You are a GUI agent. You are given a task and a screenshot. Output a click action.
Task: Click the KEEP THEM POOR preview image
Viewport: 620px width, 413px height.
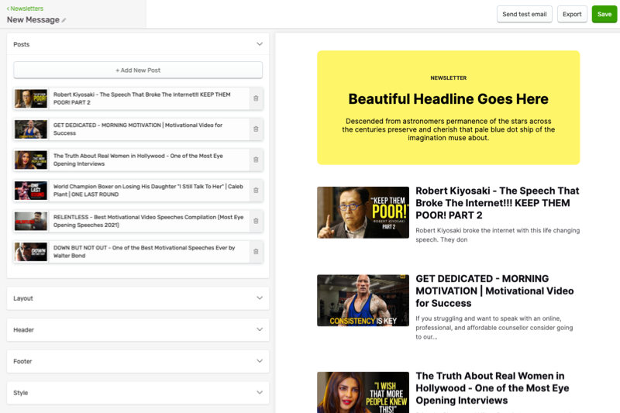tap(363, 212)
